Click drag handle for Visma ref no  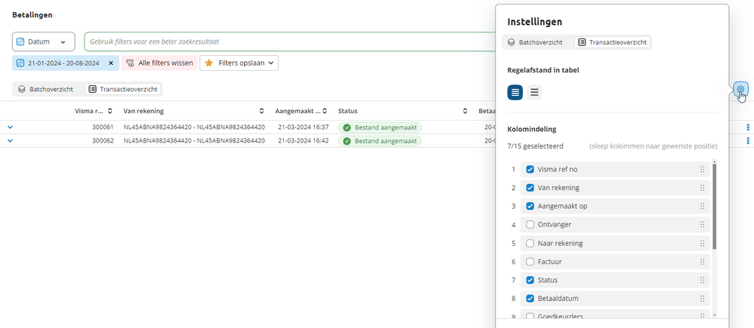tap(702, 170)
